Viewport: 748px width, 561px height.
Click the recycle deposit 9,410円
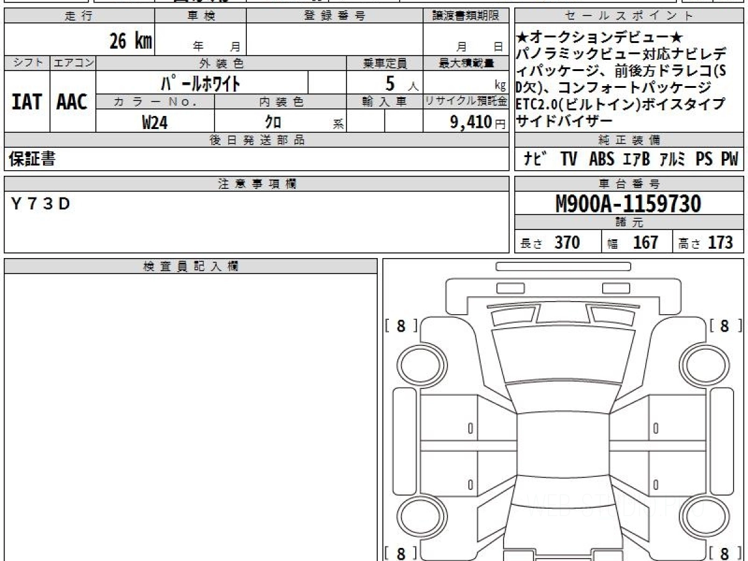pos(477,122)
